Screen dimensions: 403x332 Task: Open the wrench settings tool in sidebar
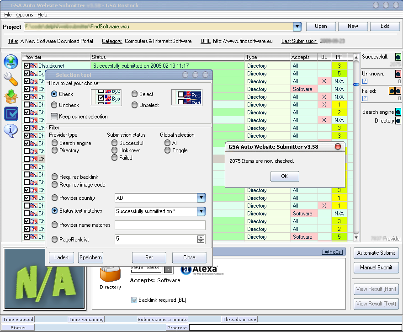11,79
